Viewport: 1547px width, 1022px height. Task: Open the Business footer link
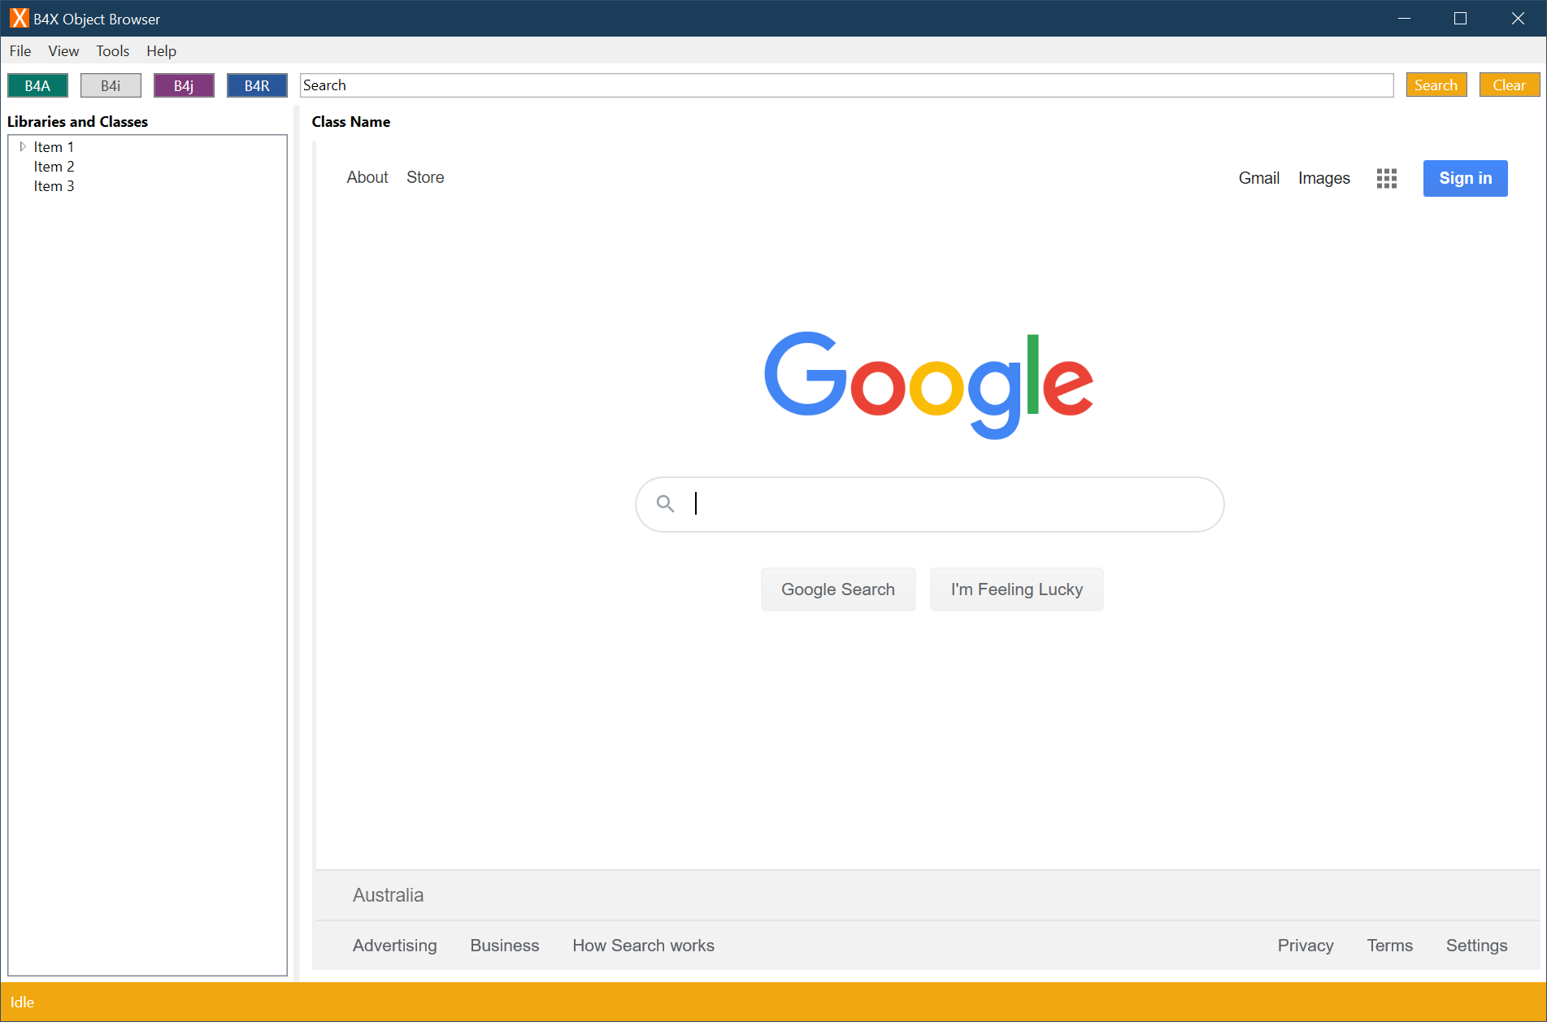pos(505,946)
